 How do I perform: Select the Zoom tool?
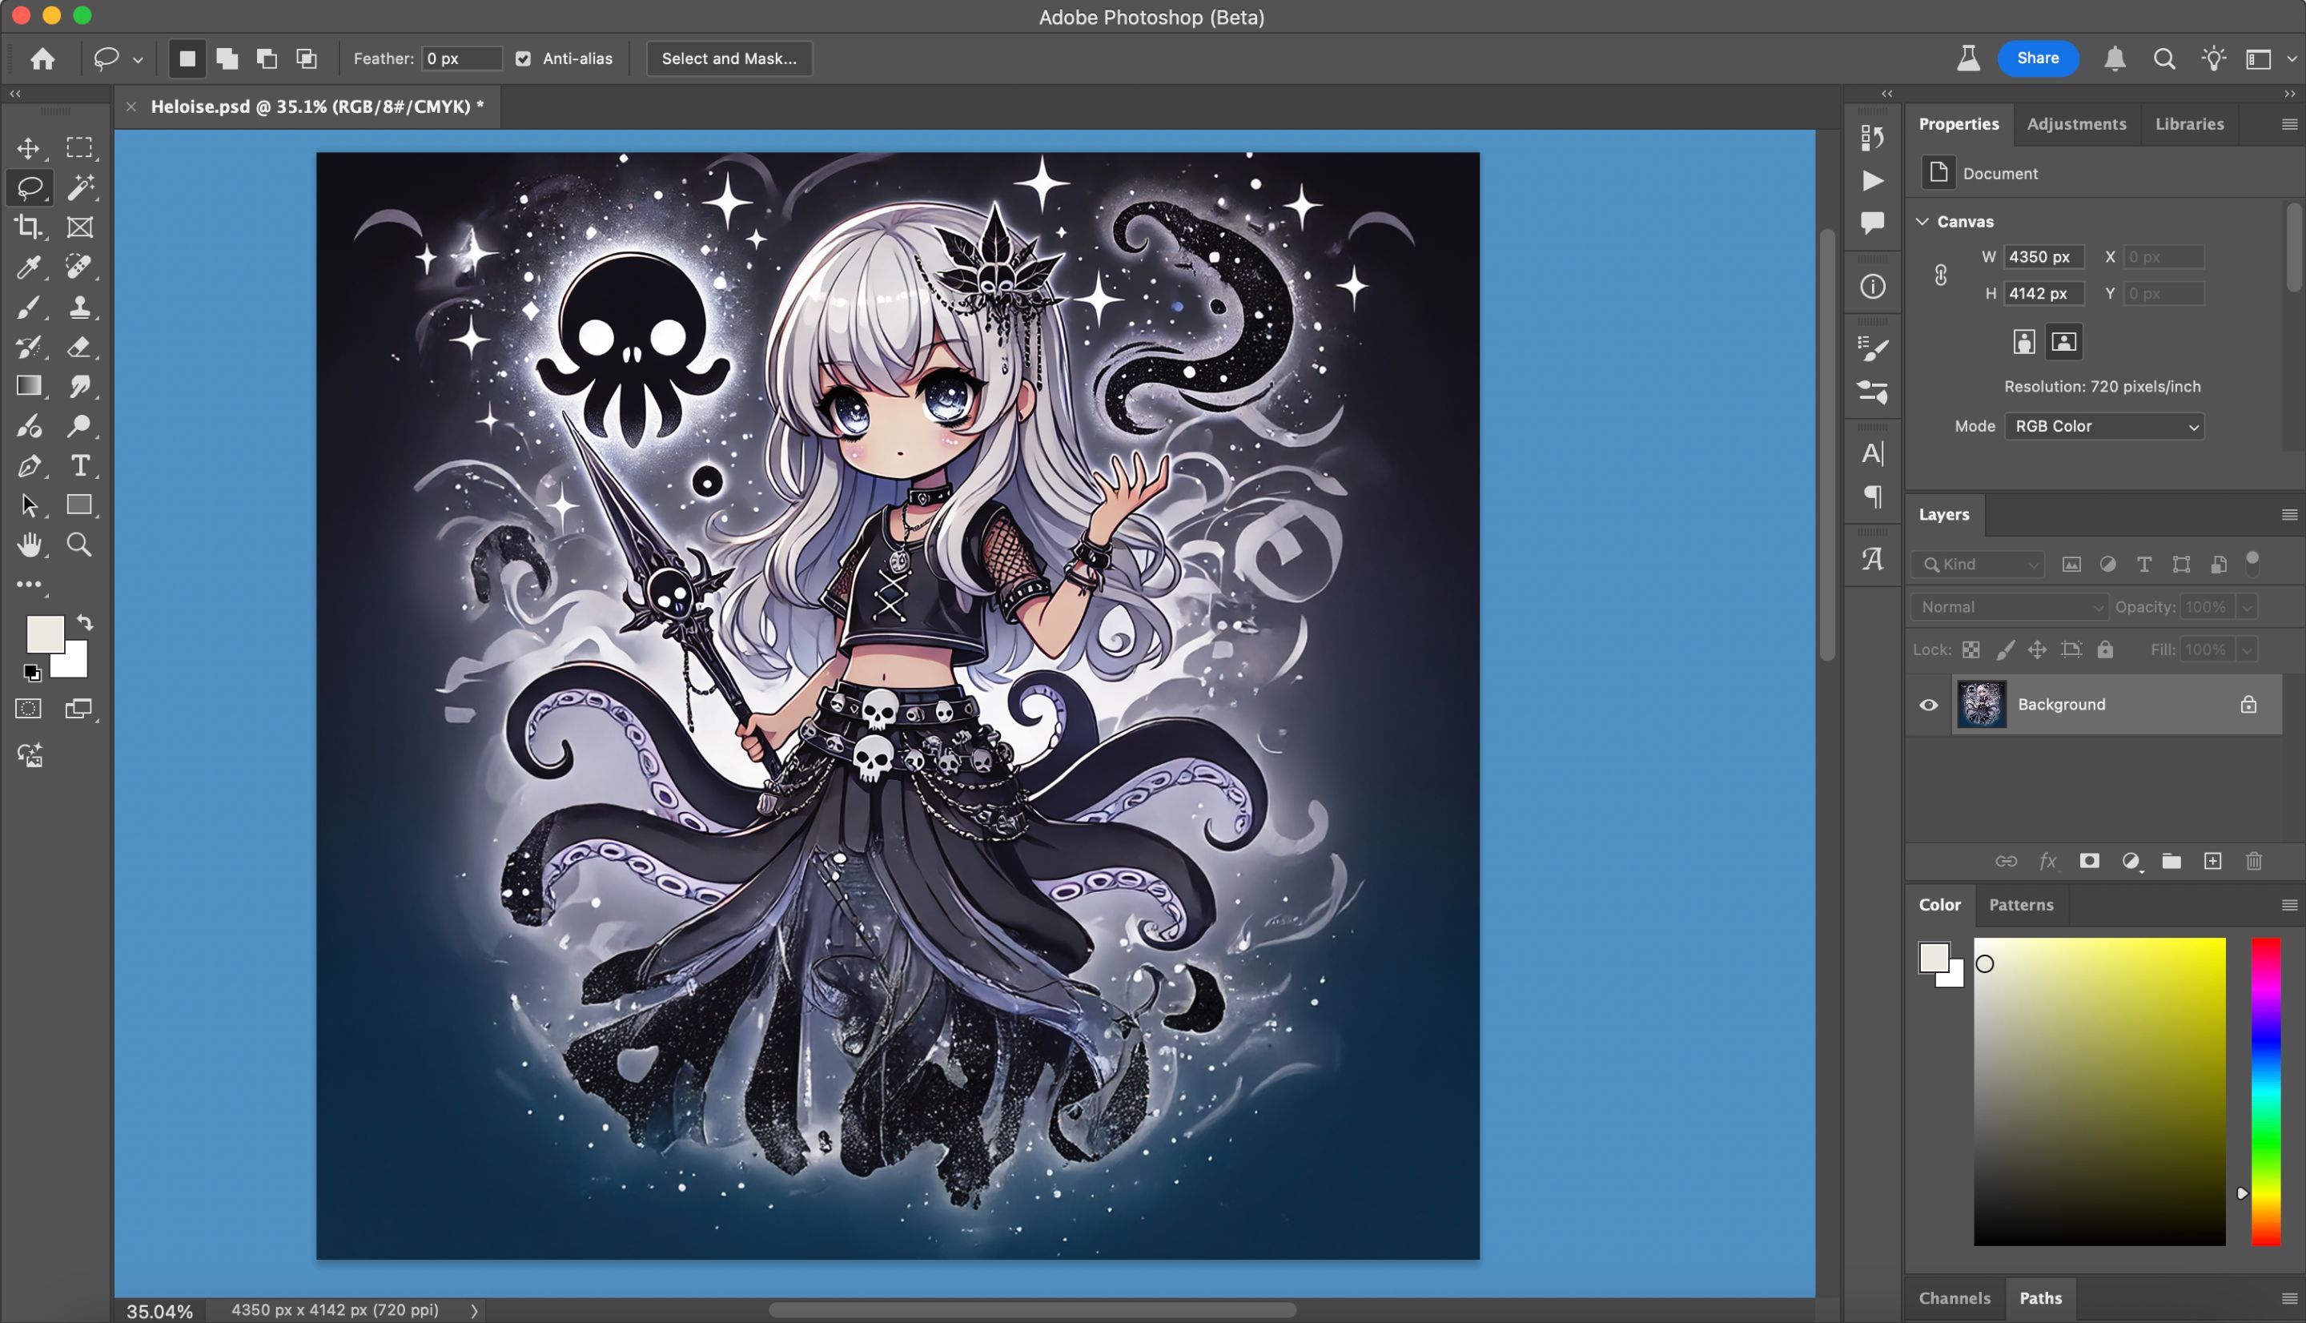click(79, 545)
